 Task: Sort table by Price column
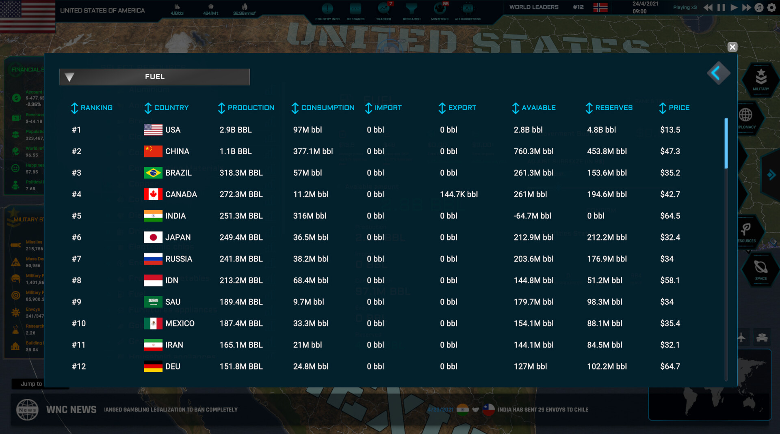[x=674, y=108]
